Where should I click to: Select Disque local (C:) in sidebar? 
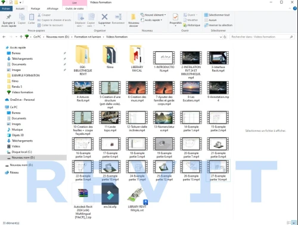tap(21, 152)
